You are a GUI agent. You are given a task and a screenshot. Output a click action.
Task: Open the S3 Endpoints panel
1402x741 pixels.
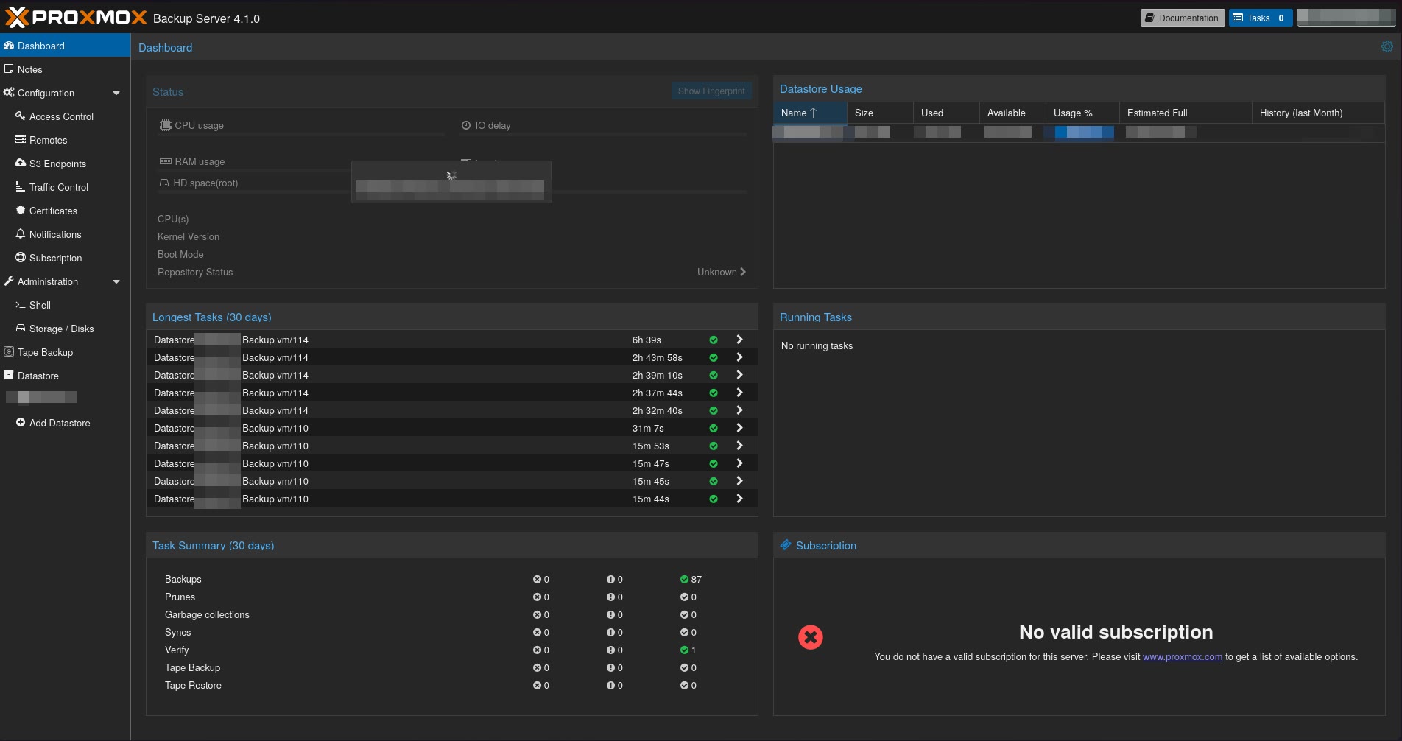pos(19,164)
